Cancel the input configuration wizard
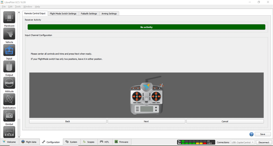The height and width of the screenshot is (146, 273). tap(225, 121)
